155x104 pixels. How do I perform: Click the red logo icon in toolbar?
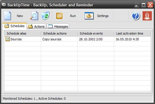click(147, 16)
